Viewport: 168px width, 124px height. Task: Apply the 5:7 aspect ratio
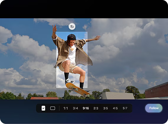(125, 108)
